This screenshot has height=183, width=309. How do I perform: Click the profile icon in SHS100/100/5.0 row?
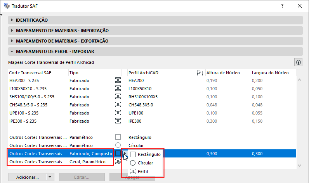click(118, 97)
